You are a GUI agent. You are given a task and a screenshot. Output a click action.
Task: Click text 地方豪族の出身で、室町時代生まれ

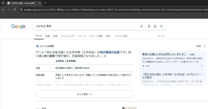point(73,68)
